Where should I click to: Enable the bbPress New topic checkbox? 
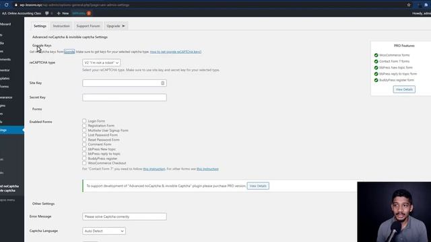84,149
